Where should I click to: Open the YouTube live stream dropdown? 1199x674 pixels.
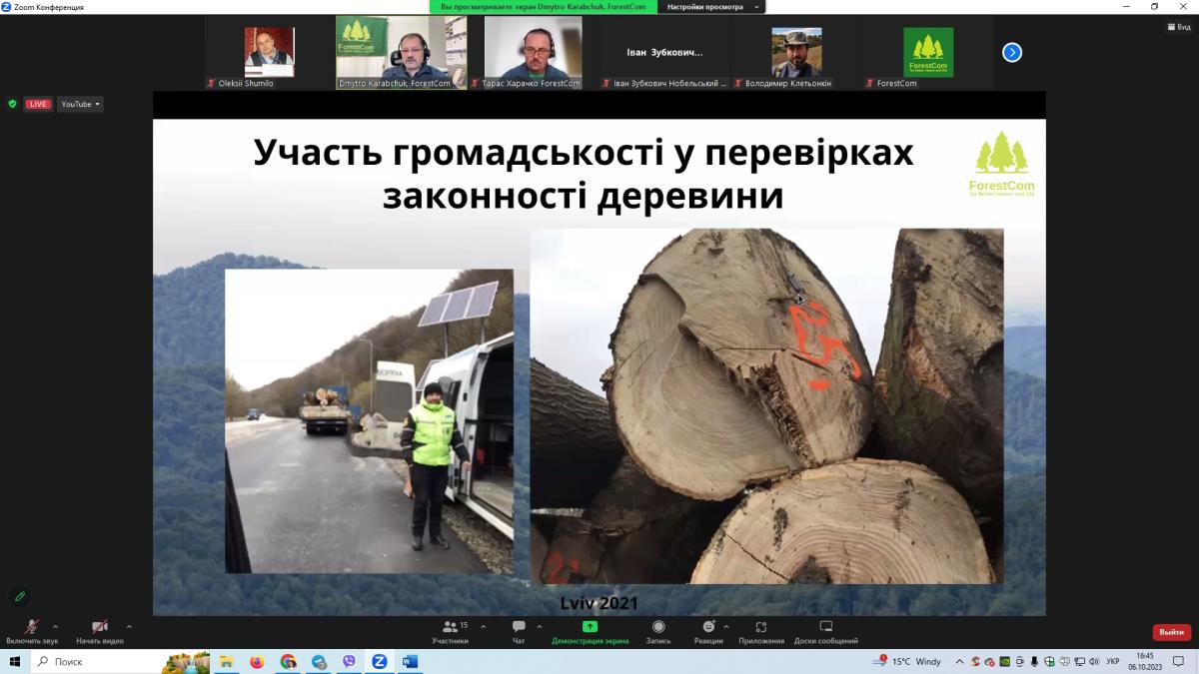click(80, 104)
